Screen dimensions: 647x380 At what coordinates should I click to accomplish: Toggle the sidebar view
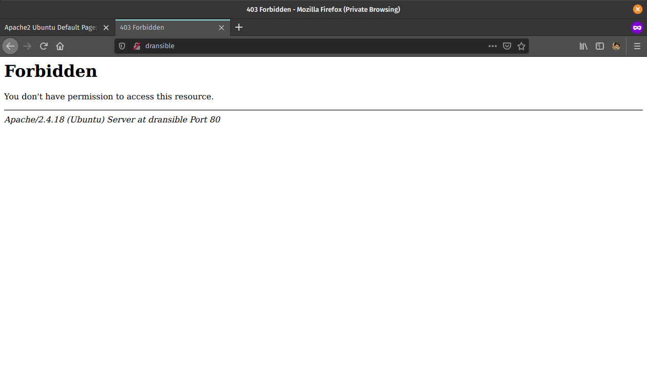[600, 46]
